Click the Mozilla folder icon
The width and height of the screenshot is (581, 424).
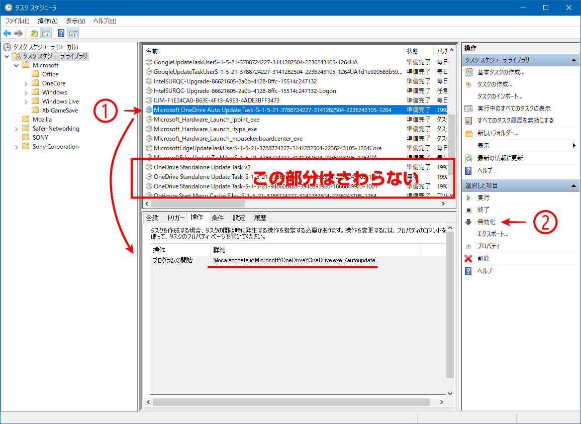click(x=26, y=119)
